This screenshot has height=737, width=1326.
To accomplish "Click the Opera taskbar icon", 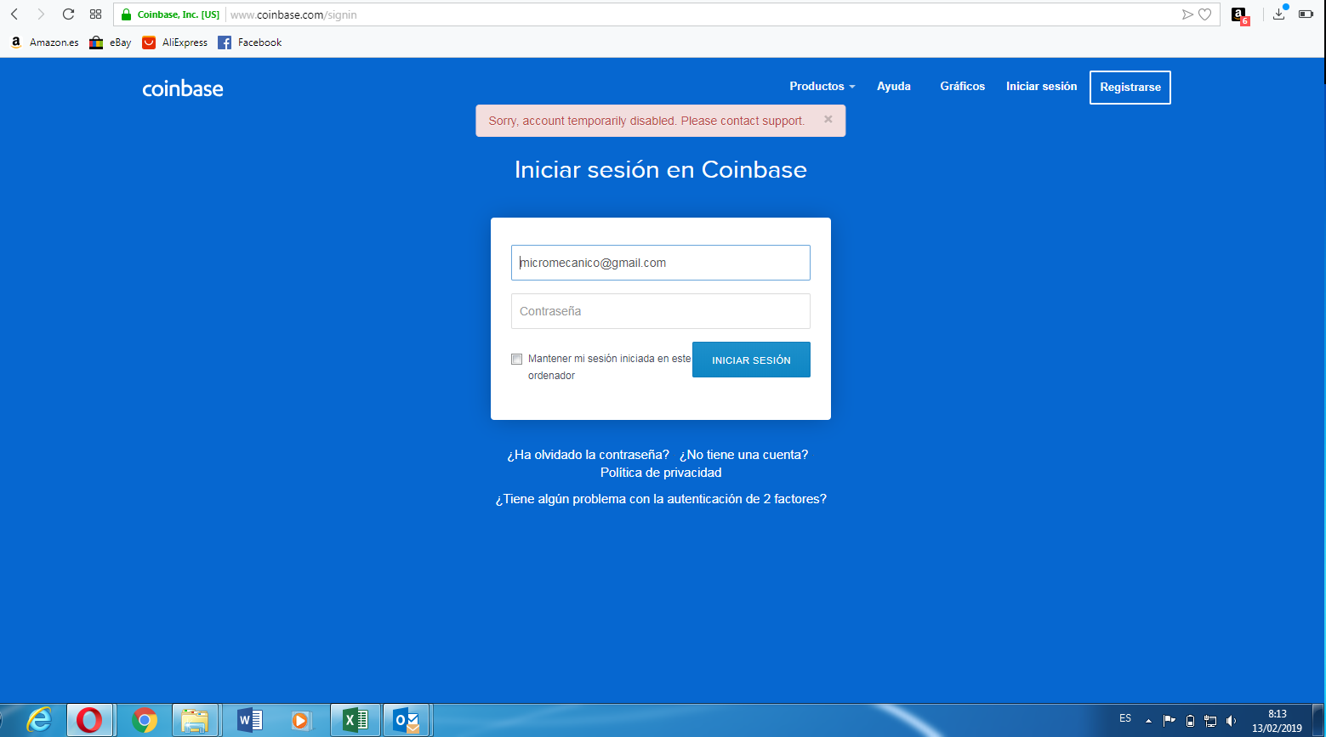I will tap(89, 720).
